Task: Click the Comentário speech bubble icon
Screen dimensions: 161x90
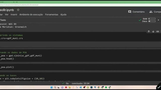Action: pyautogui.click(x=130, y=12)
